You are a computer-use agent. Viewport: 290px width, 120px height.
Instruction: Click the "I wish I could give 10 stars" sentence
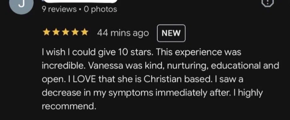(98, 53)
